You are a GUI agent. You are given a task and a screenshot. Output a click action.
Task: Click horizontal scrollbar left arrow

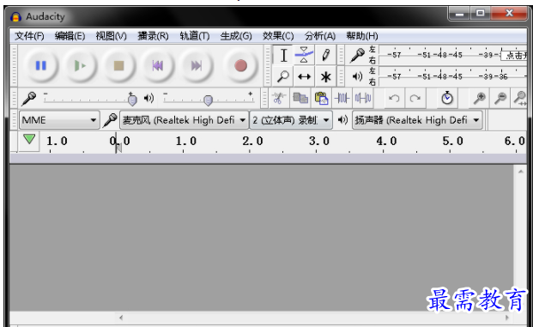pos(121,318)
